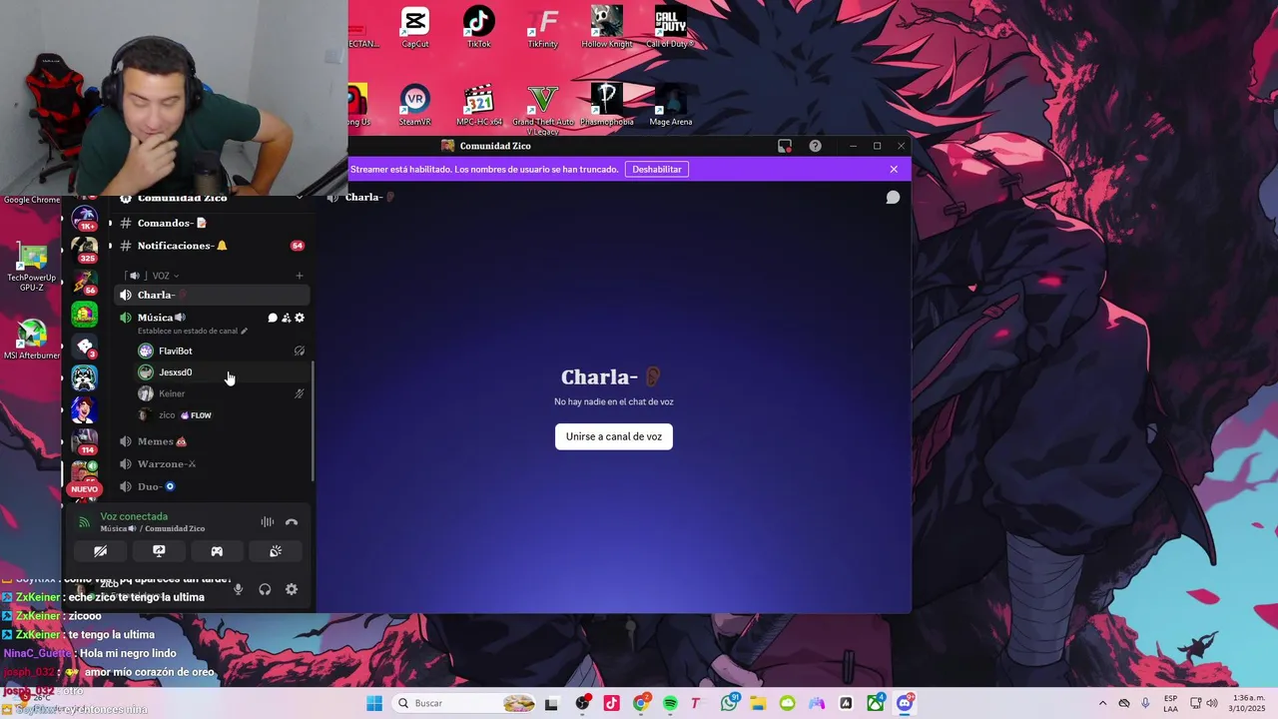Open the Música voice channel
1278x719 pixels.
(161, 318)
